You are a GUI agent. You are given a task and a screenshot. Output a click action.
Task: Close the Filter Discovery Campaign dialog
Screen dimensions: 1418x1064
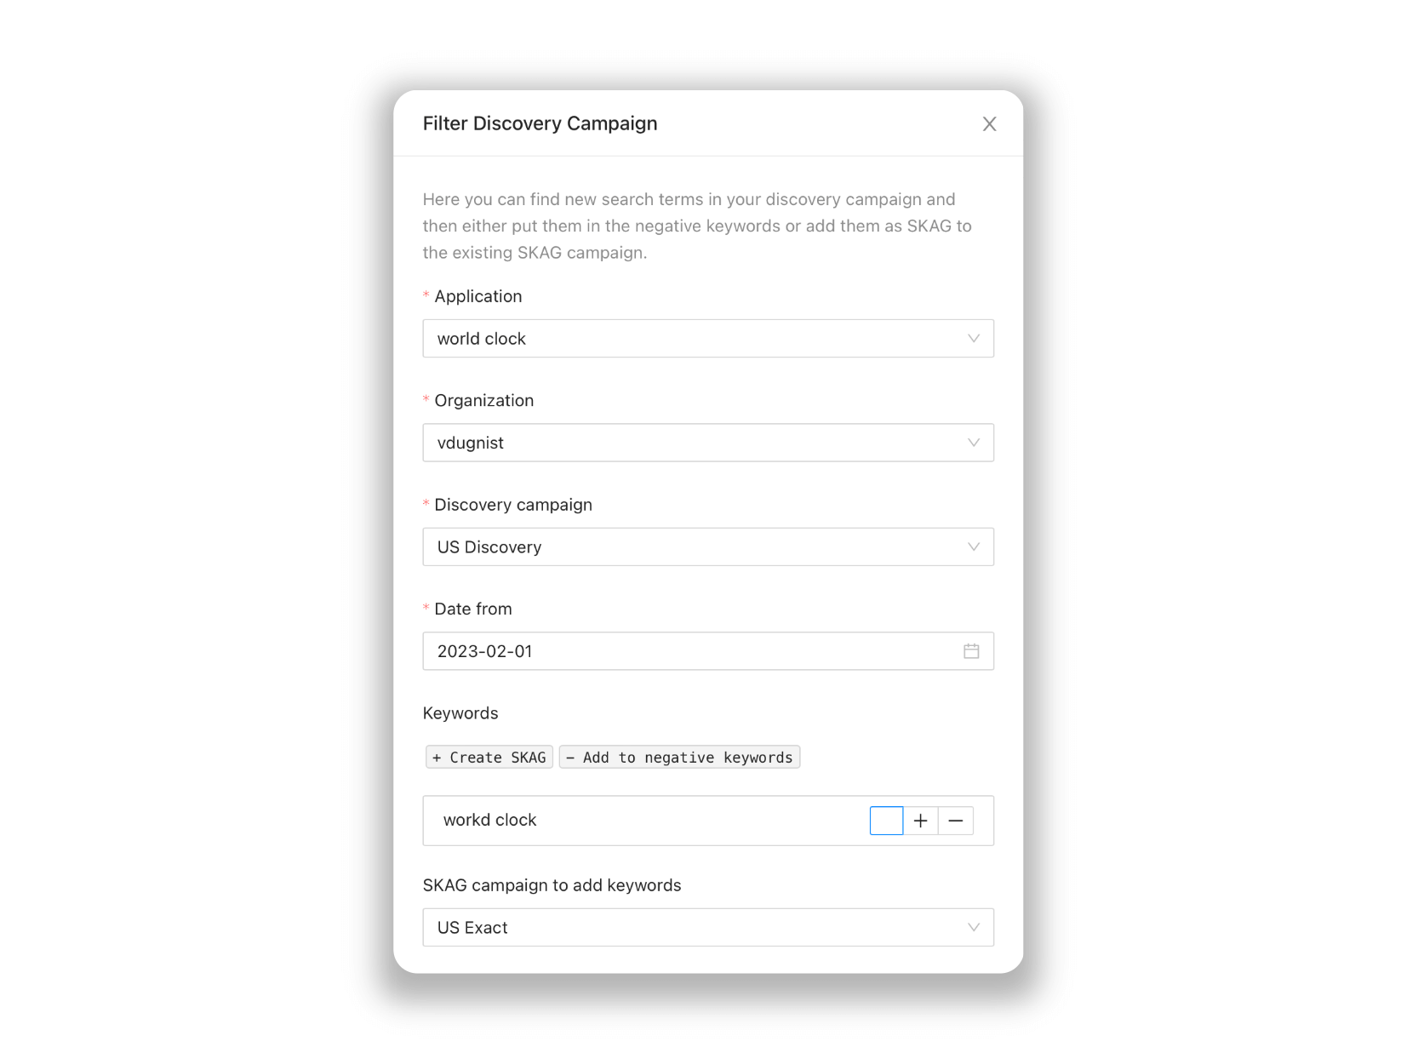(x=989, y=124)
